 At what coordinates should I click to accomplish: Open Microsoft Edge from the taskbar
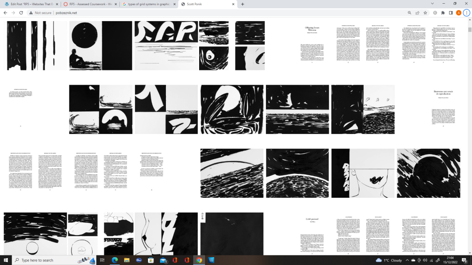pos(115,260)
